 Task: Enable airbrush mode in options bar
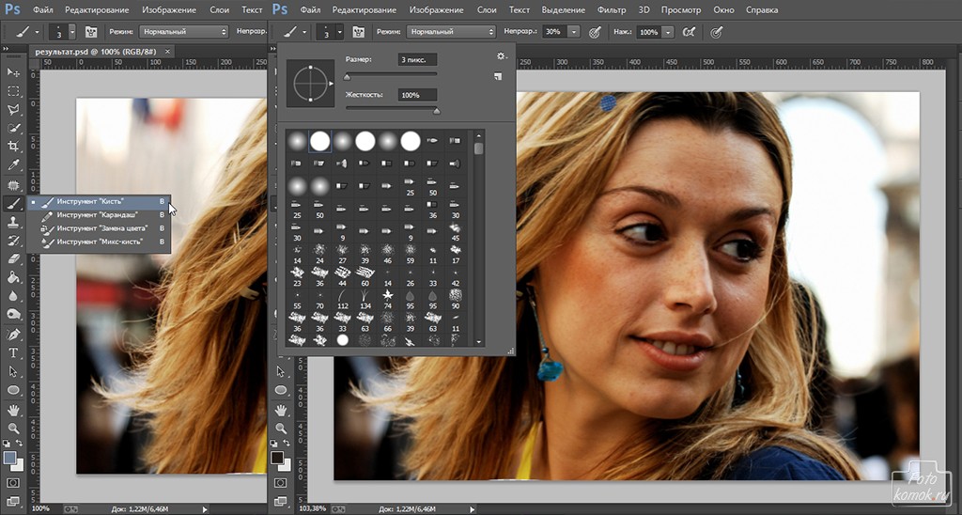pyautogui.click(x=690, y=31)
